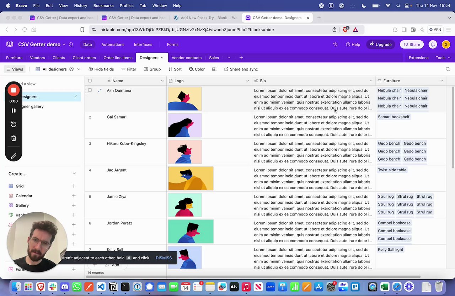
Task: Switch to the Furniture table tab
Action: 14,58
